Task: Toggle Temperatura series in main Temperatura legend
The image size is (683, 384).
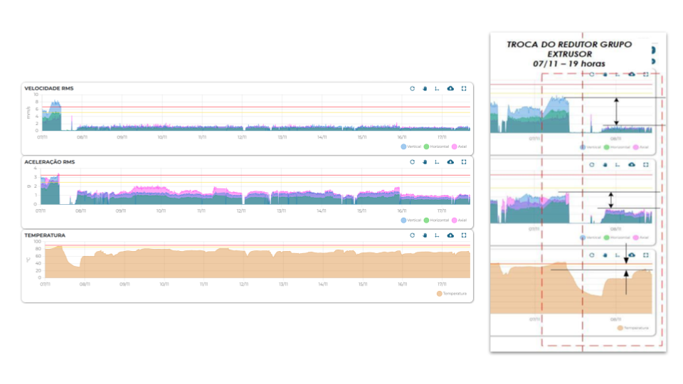Action: [x=452, y=294]
